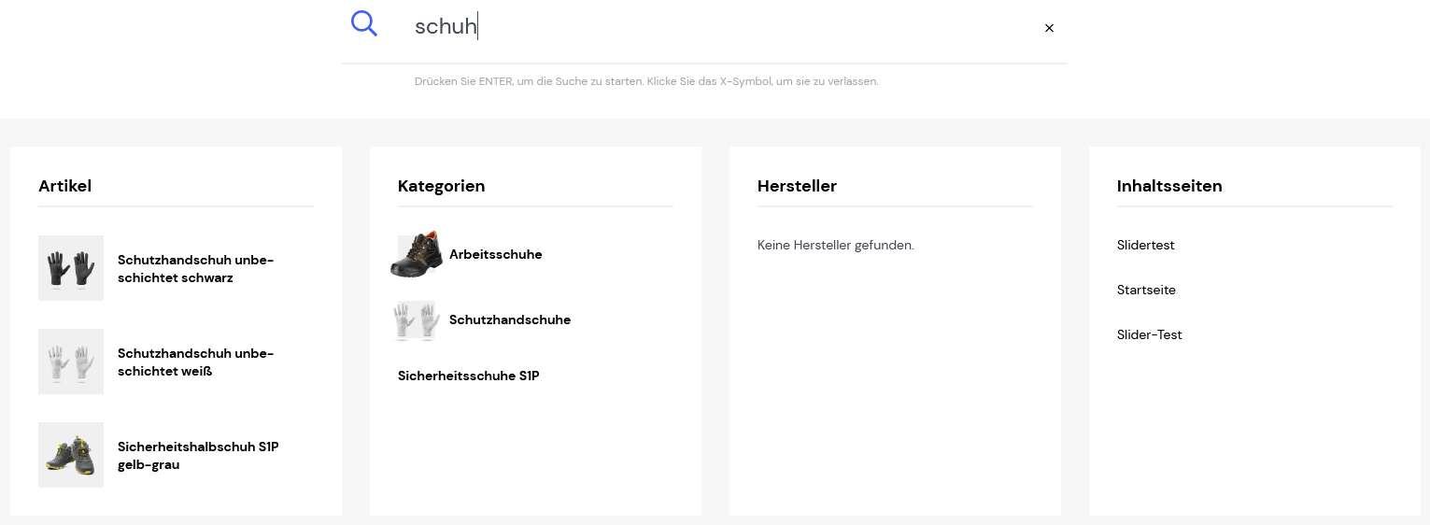
Task: Click the Artikel section heading
Action: (65, 186)
